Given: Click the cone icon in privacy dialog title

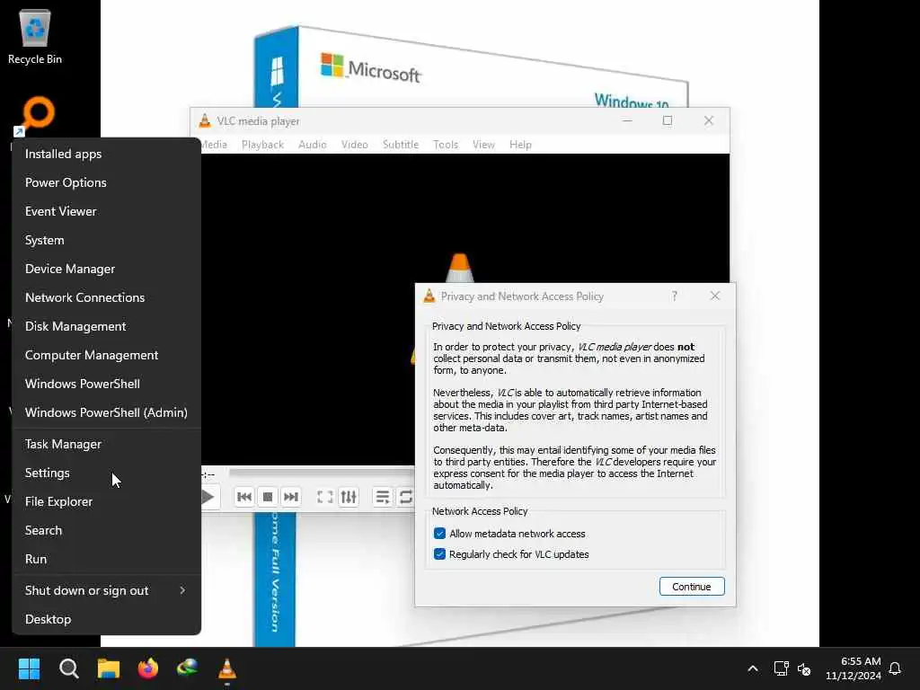Looking at the screenshot, I should pos(429,296).
